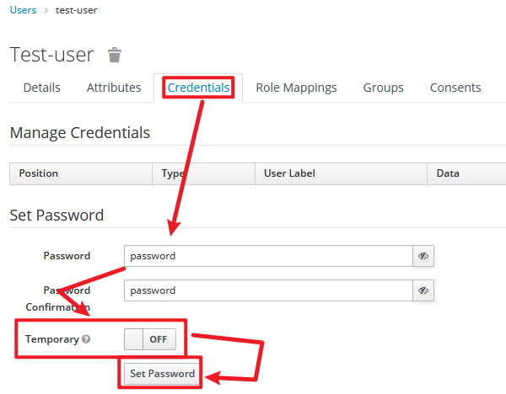Viewport: 506px width, 394px height.
Task: Click the User Label column header
Action: pyautogui.click(x=341, y=173)
